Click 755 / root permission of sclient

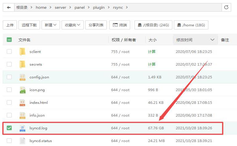tap(120, 52)
